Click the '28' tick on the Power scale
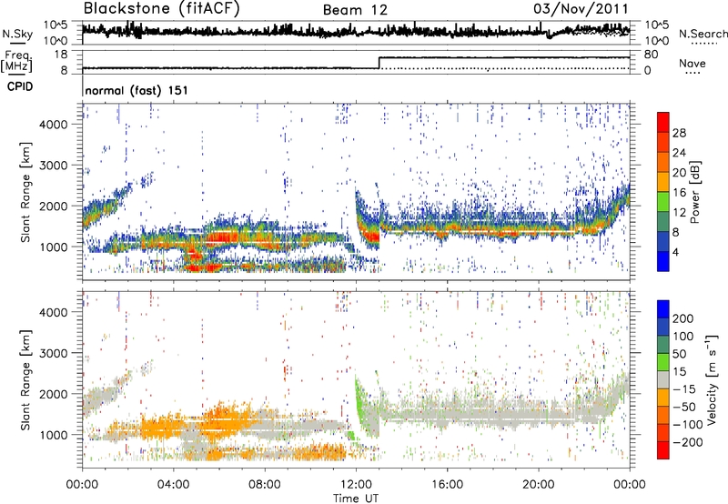 tap(679, 133)
